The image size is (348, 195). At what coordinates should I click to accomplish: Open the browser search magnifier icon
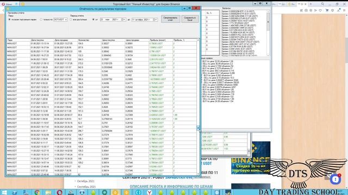tap(322, 4)
